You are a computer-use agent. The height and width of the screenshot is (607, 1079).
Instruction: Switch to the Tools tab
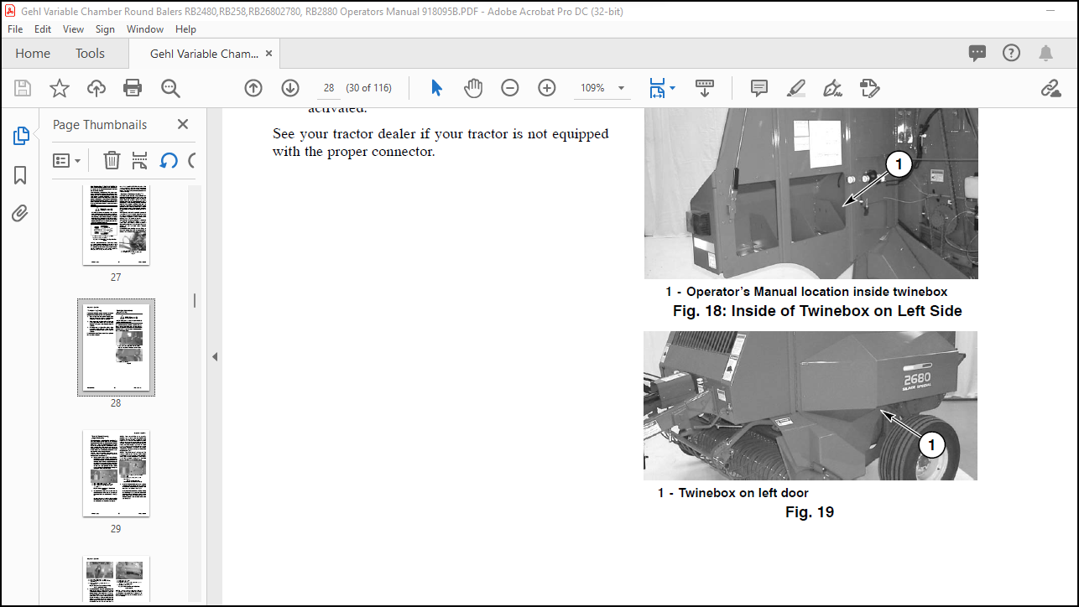pyautogui.click(x=90, y=53)
